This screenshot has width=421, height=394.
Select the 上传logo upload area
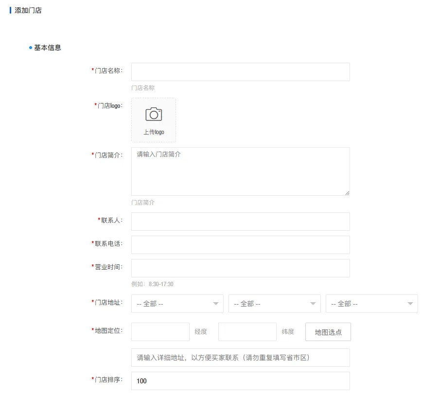coord(153,120)
